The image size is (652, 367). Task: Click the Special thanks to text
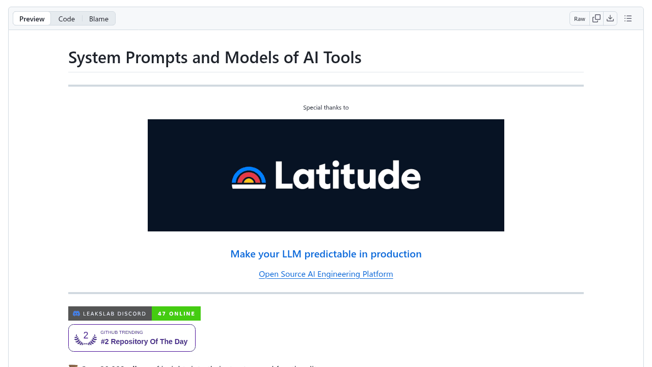pyautogui.click(x=325, y=108)
